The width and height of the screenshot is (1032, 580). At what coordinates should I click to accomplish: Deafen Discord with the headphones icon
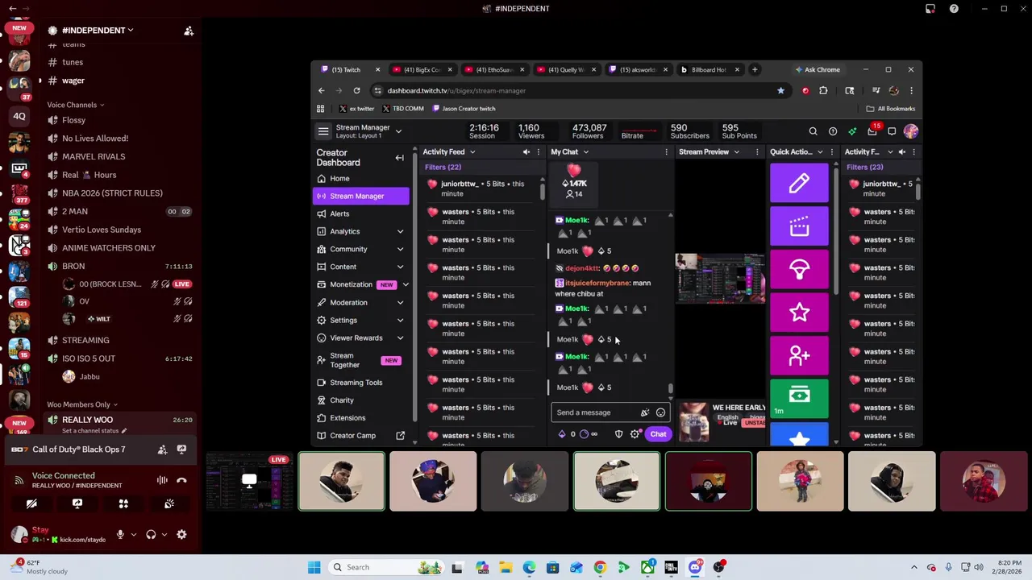[151, 534]
